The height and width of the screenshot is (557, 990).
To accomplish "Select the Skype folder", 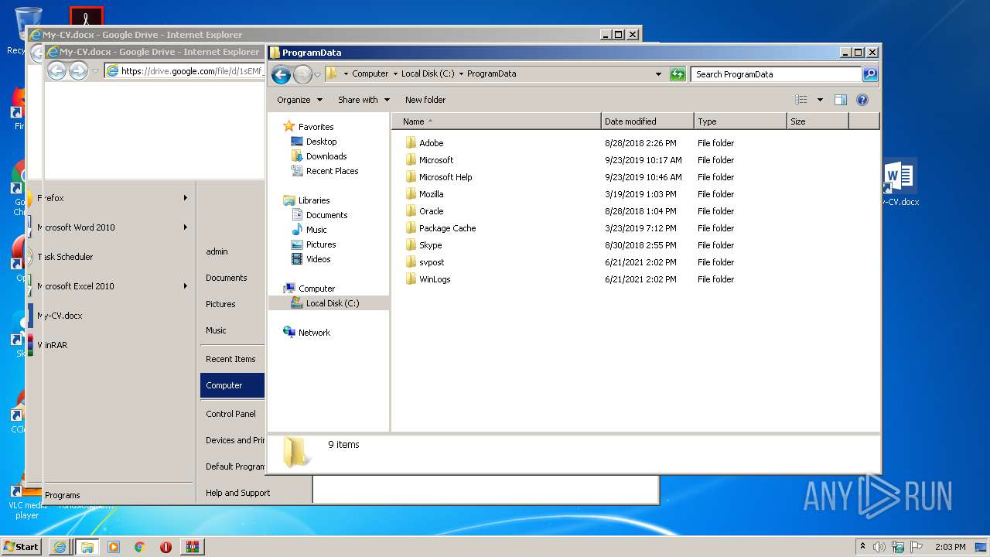I will coord(423,245).
